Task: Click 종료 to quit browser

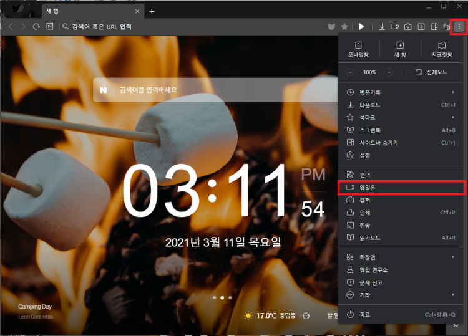Action: tap(365, 315)
